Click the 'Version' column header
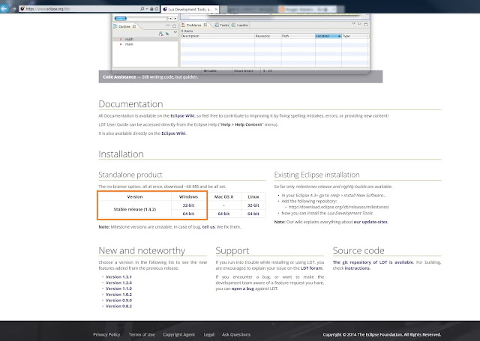480x341 pixels. 135,196
